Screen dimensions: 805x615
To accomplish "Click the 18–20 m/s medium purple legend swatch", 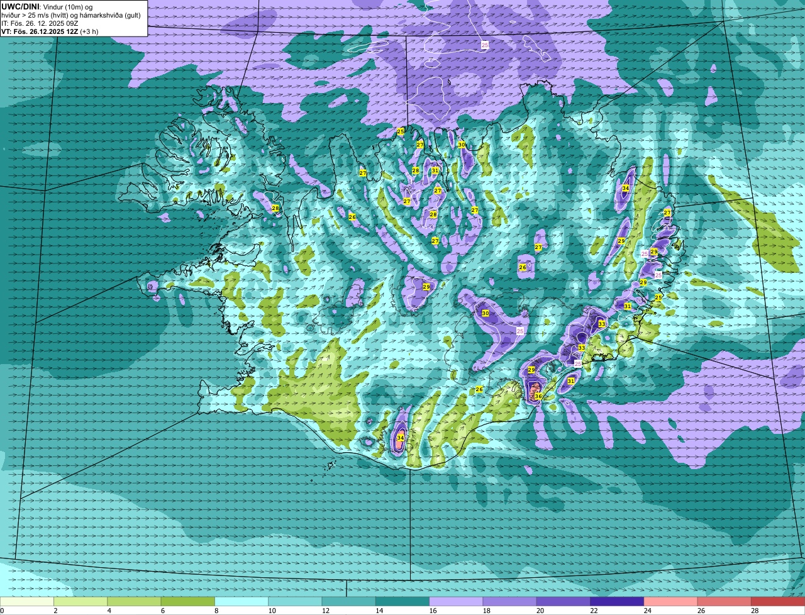I will pyautogui.click(x=509, y=601).
